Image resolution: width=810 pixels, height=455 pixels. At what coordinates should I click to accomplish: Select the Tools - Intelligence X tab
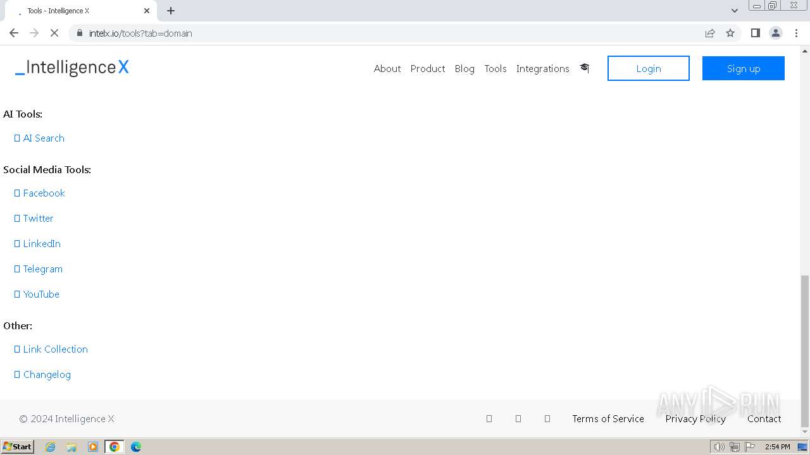coord(80,11)
